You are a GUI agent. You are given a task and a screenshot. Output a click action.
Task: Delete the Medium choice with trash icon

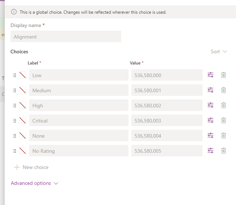[223, 90]
